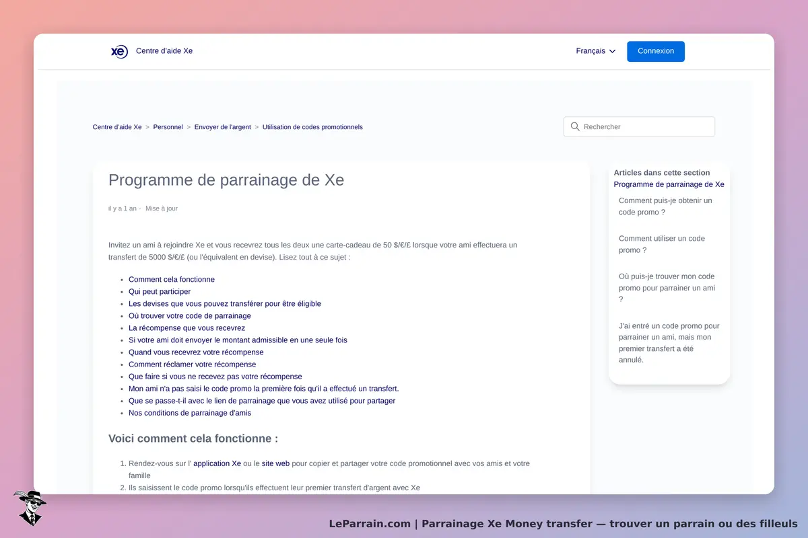Image resolution: width=808 pixels, height=538 pixels.
Task: Jump to Où trouver votre code de parrainage
Action: [190, 316]
